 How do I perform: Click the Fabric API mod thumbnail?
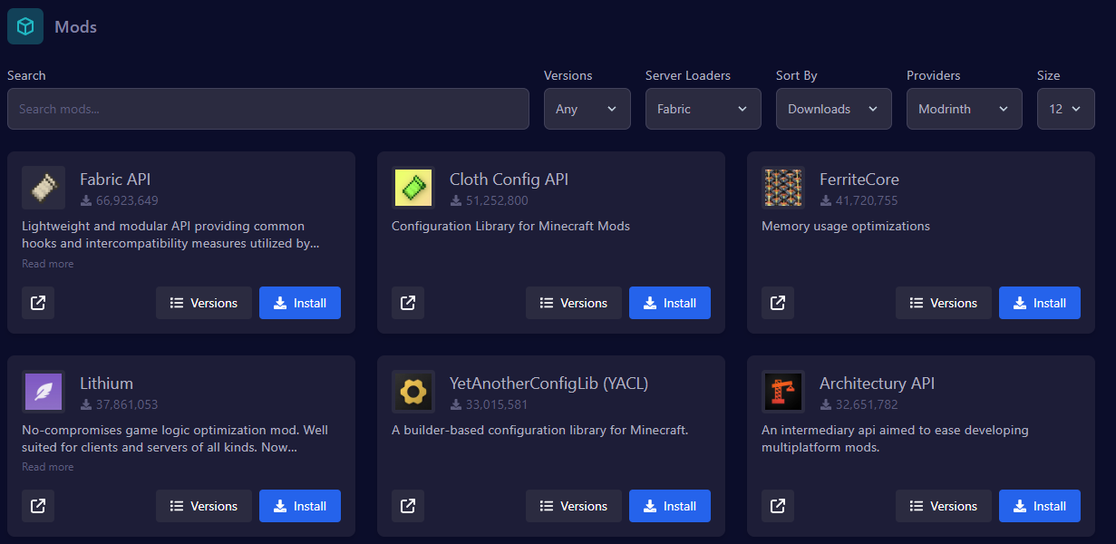pyautogui.click(x=44, y=188)
